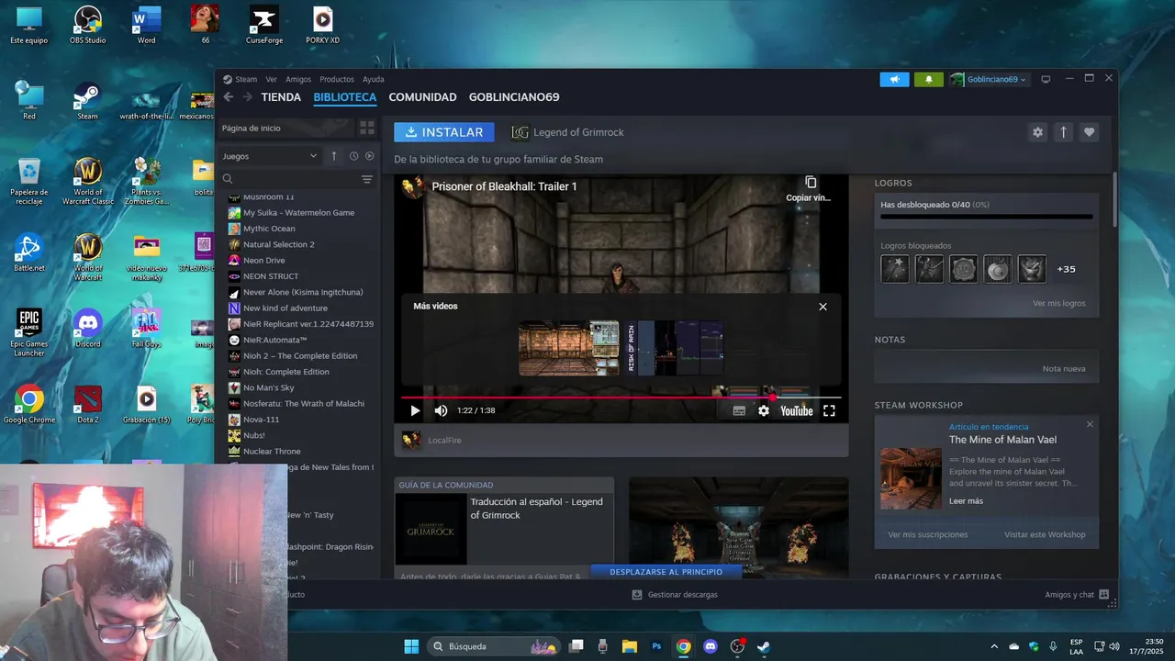
Task: Add Legend of Grimrock to favorites heart
Action: [1089, 132]
